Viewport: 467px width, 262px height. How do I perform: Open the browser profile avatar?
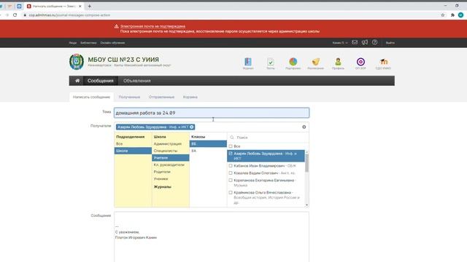pos(460,15)
